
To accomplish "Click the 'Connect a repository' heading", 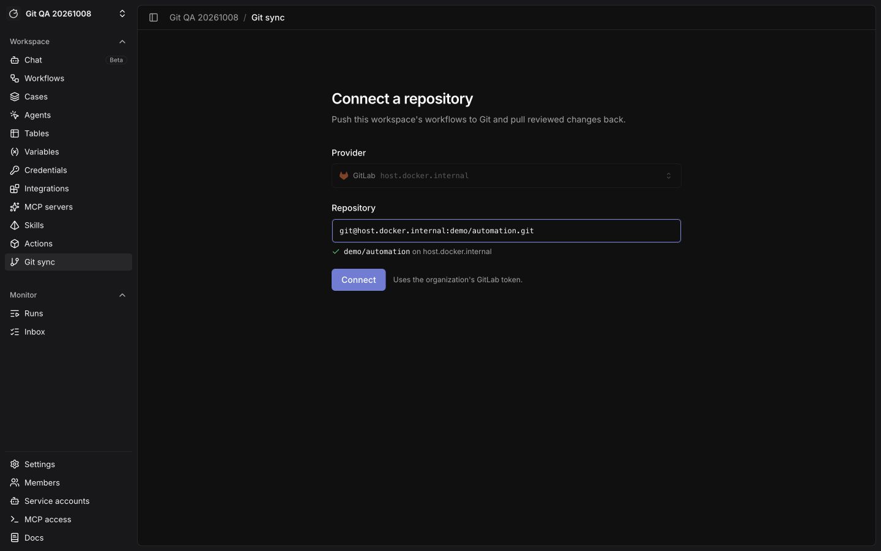I will pyautogui.click(x=403, y=99).
